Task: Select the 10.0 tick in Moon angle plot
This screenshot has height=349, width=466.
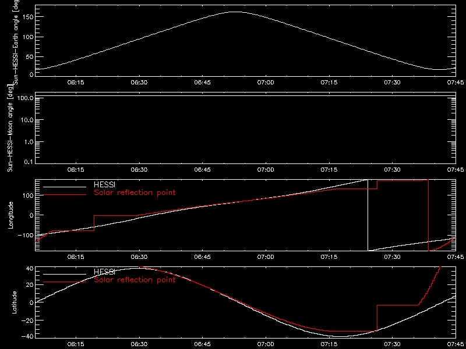Action: pos(27,120)
